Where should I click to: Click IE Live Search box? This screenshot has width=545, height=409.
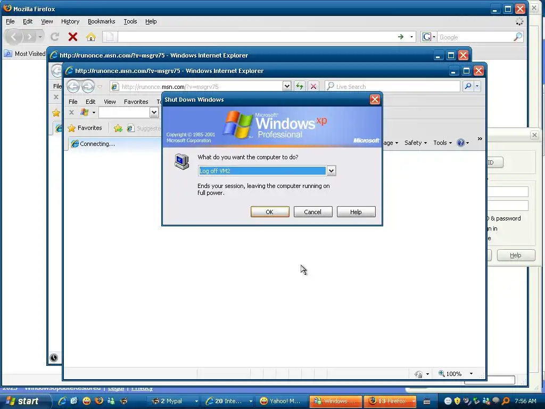[392, 87]
